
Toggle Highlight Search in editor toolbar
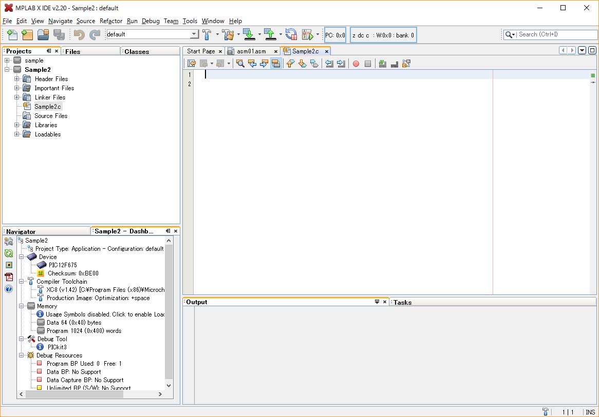(x=276, y=64)
